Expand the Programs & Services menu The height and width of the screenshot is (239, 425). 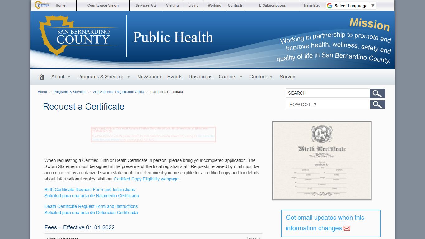[104, 77]
